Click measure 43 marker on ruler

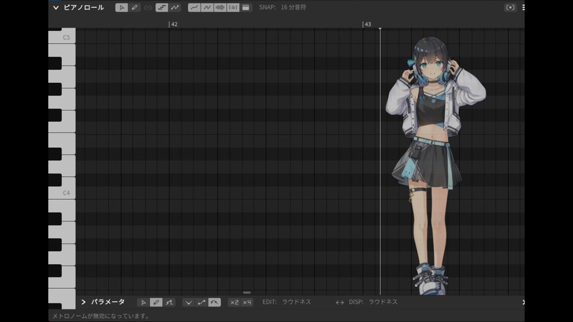pos(367,24)
